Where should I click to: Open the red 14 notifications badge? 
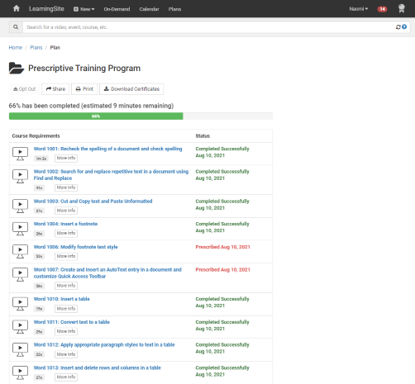[382, 9]
